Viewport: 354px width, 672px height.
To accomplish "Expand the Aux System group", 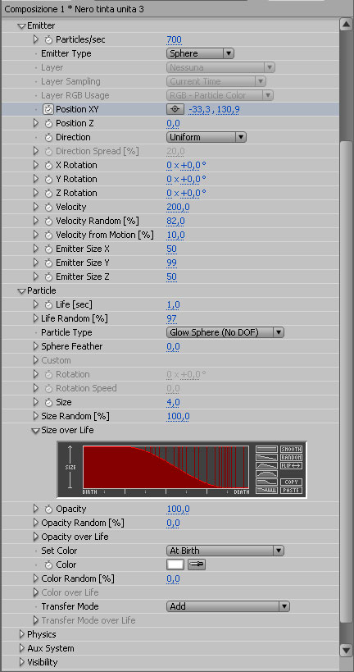I will [x=22, y=648].
